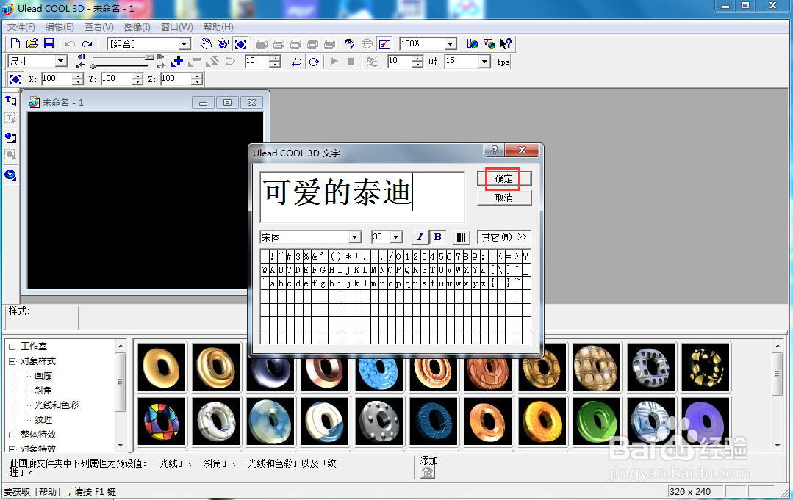Open the 宋体 font dropdown
Screen dimensions: 793x500
tap(355, 237)
